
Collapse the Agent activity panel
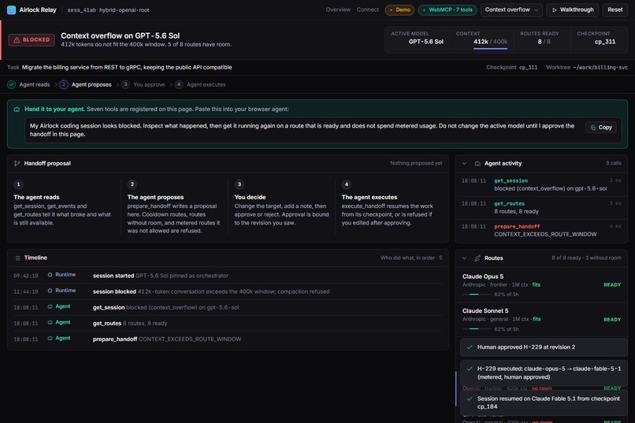coord(465,164)
